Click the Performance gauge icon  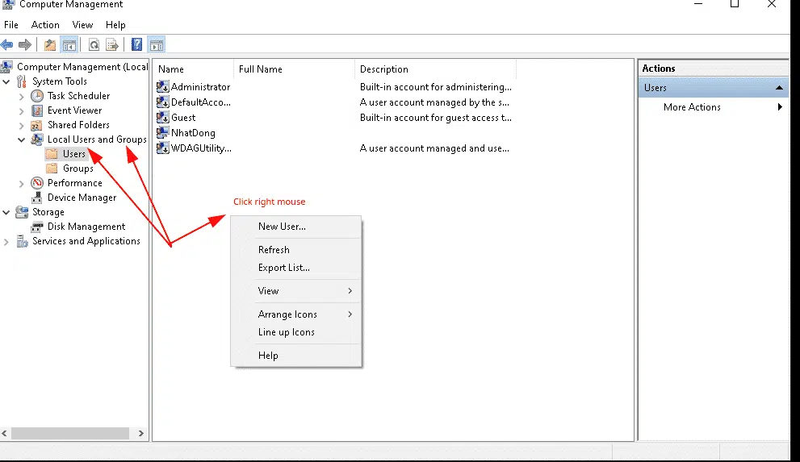pos(37,183)
